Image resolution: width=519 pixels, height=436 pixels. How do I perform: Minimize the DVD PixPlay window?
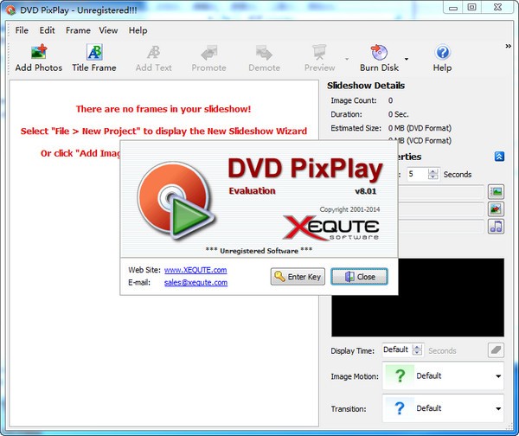(453, 8)
